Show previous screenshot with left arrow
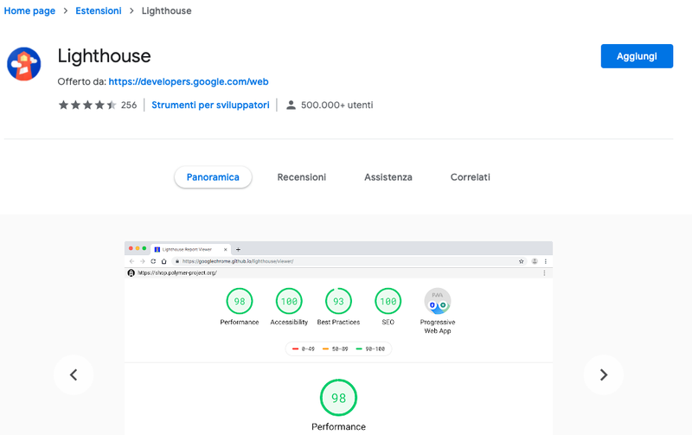Viewport: 692px width, 435px height. 74,375
